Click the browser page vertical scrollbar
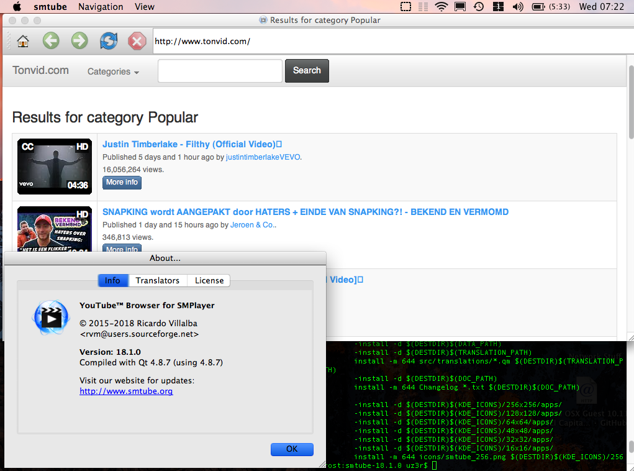The height and width of the screenshot is (471, 634). click(631, 103)
